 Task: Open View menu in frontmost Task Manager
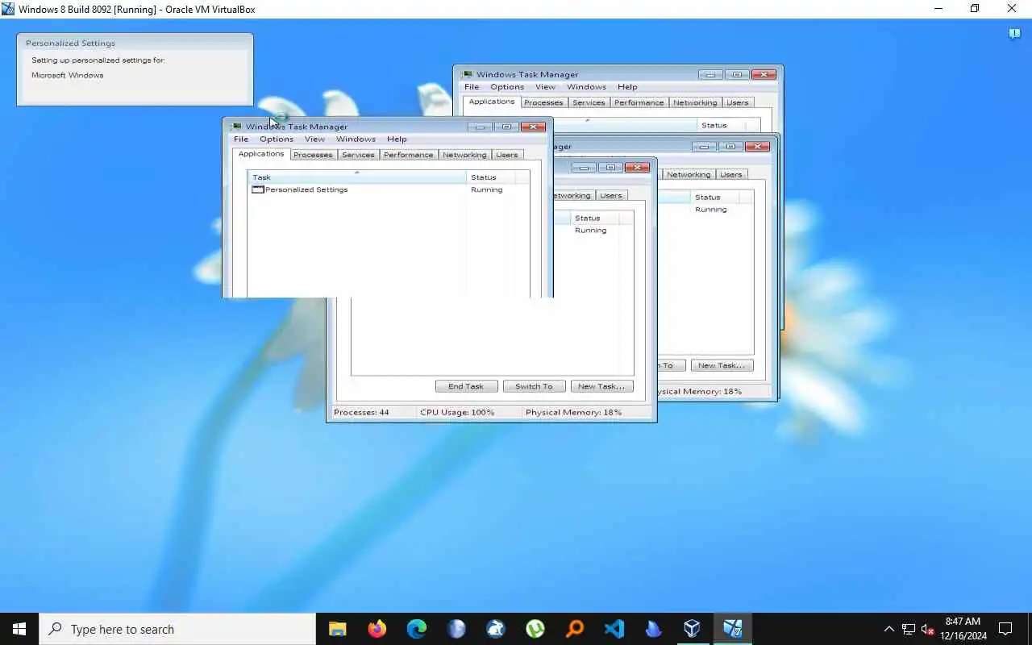click(314, 139)
